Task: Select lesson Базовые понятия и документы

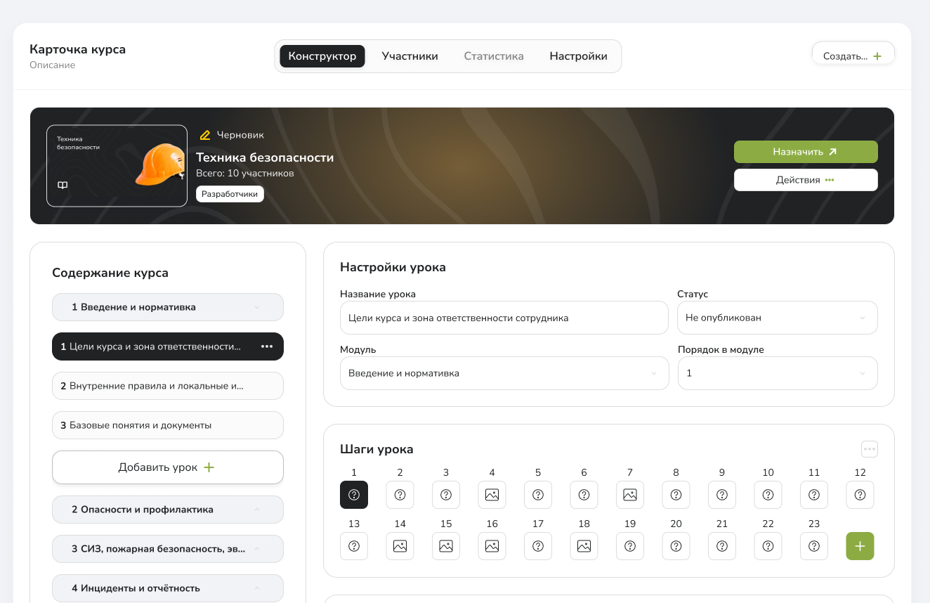Action: click(168, 425)
